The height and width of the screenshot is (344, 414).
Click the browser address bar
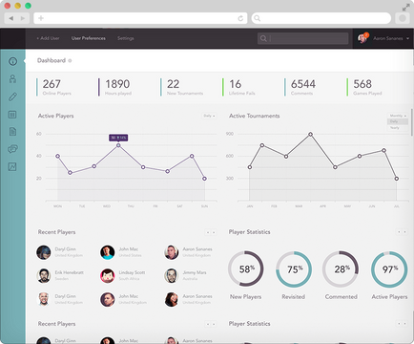pos(140,18)
